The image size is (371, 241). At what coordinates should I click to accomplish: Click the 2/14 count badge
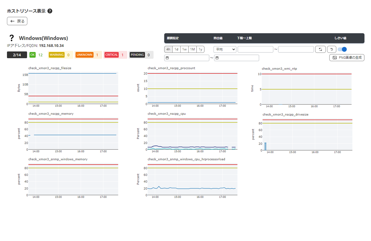(x=17, y=55)
